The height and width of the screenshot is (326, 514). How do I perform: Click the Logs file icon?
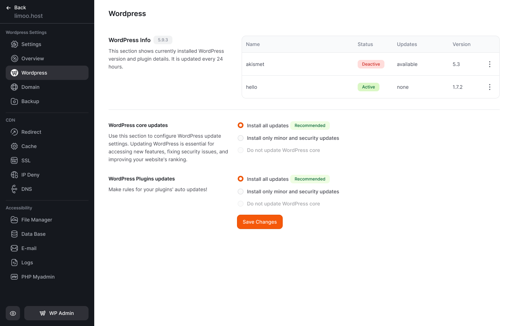(x=14, y=263)
